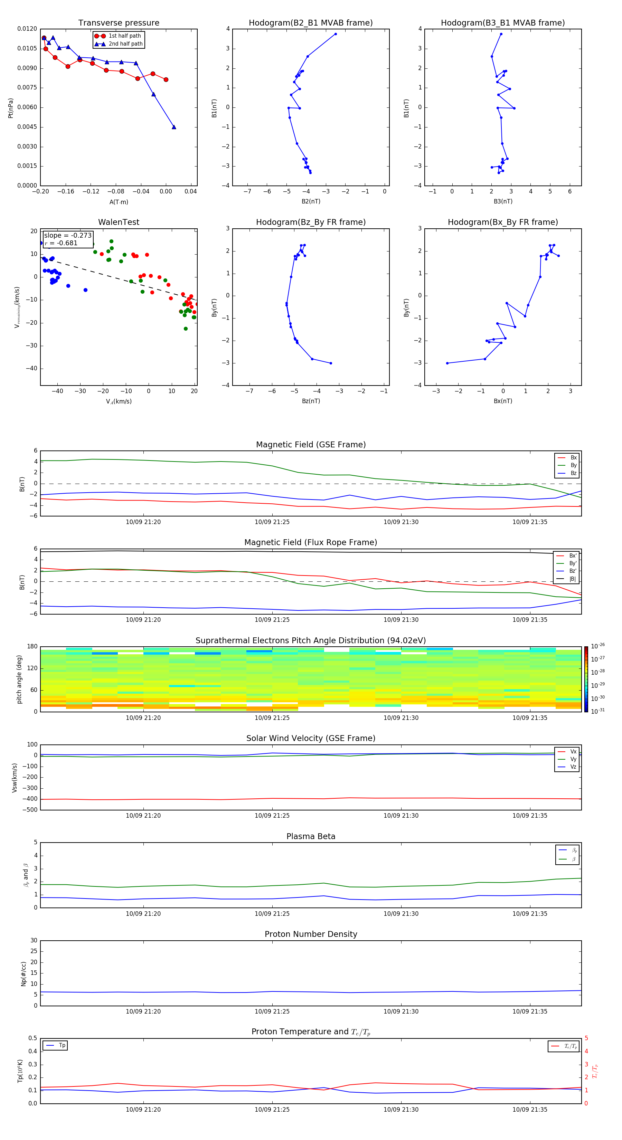
Task: Click the red 'Te/Tp' right axis label
Action: pos(595,1071)
